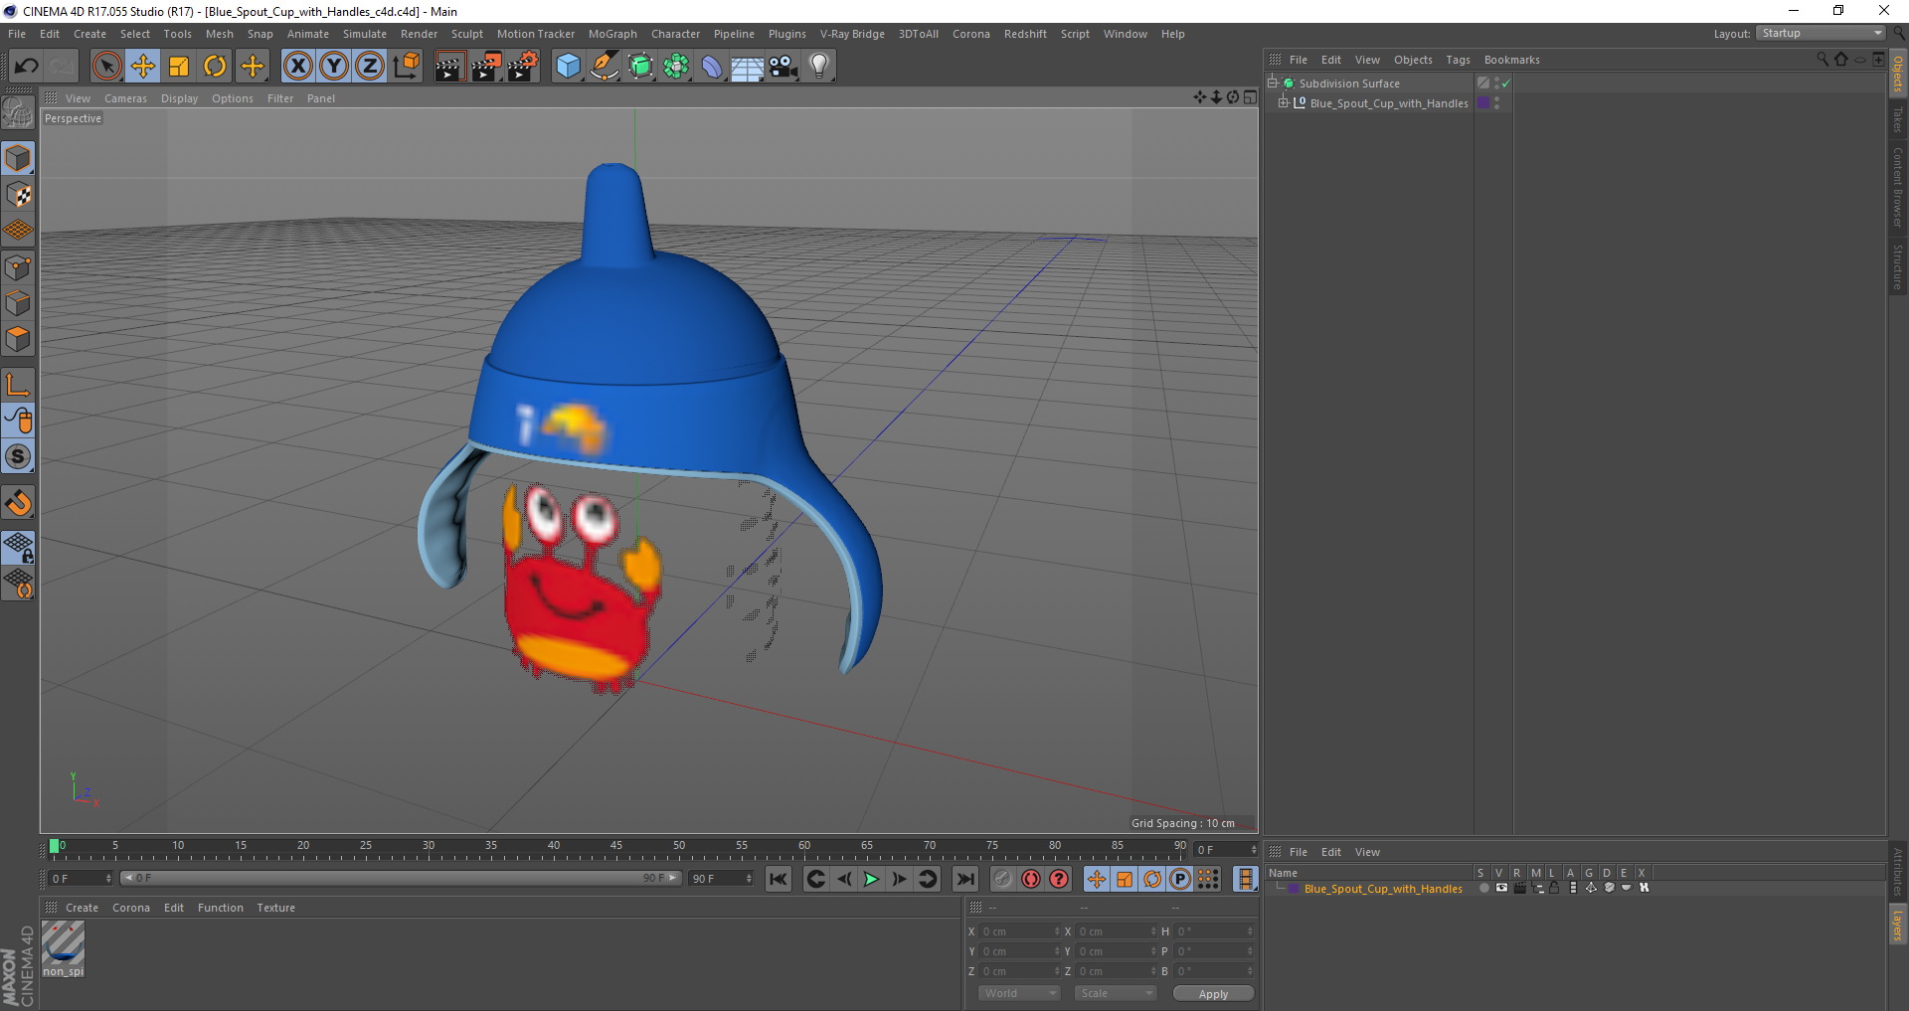This screenshot has height=1011, width=1909.
Task: Open the Scale mode dropdown
Action: tap(1116, 993)
